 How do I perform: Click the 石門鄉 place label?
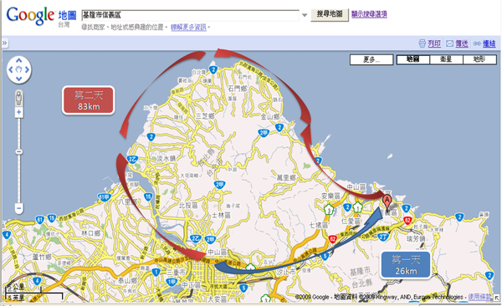point(238,89)
